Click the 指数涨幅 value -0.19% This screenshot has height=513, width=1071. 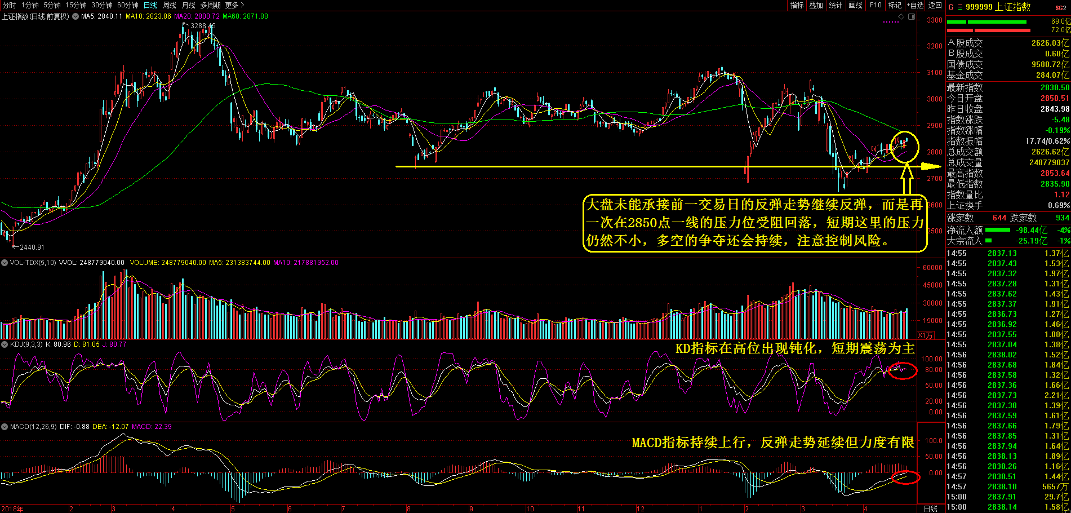1057,130
